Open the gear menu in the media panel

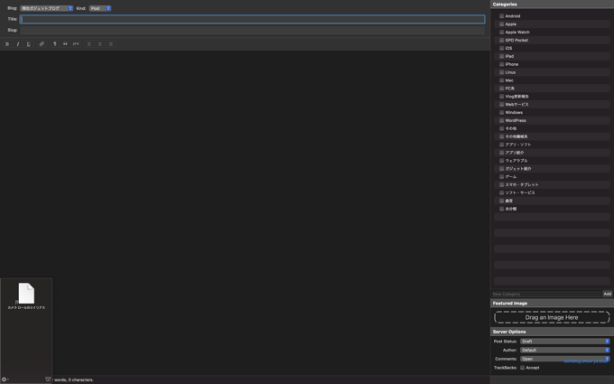(5, 379)
